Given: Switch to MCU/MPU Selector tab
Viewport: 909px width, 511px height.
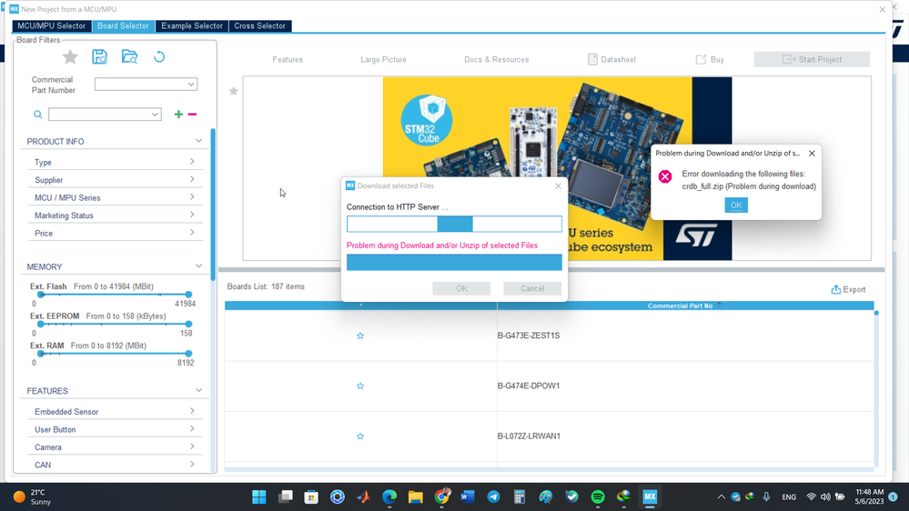Looking at the screenshot, I should click(51, 26).
